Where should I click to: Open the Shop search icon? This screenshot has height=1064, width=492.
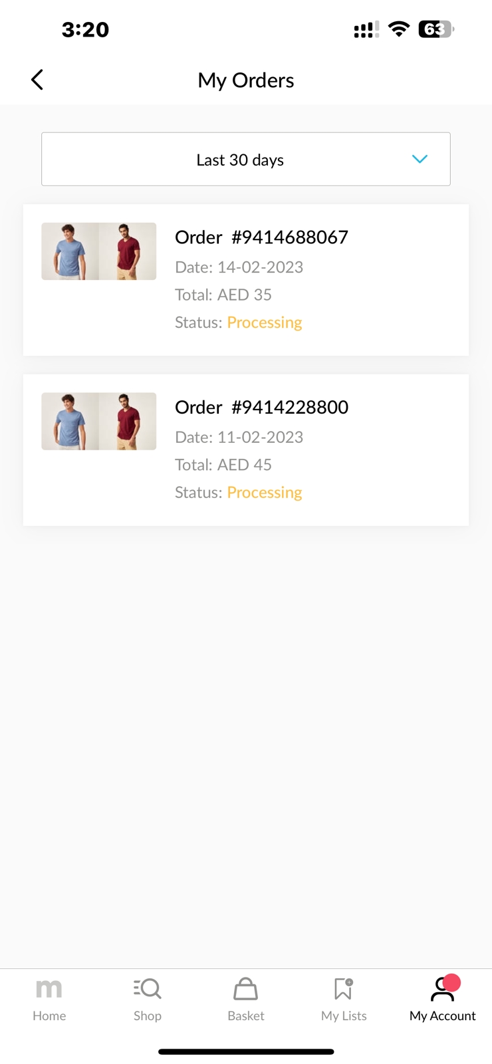[148, 989]
